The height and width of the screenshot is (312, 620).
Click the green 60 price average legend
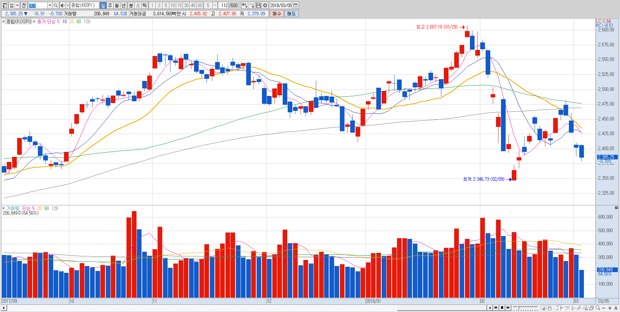(79, 22)
